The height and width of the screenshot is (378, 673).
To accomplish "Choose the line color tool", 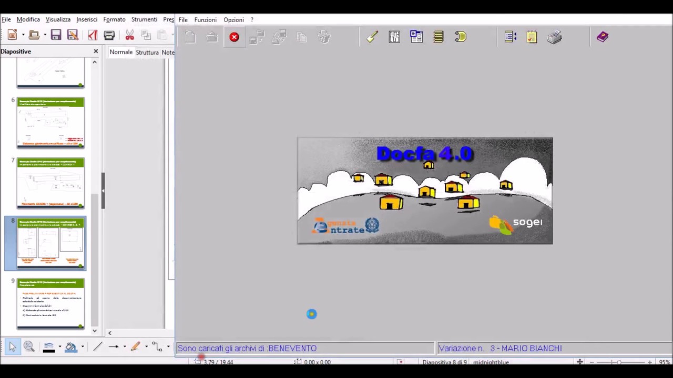I will [x=48, y=346].
